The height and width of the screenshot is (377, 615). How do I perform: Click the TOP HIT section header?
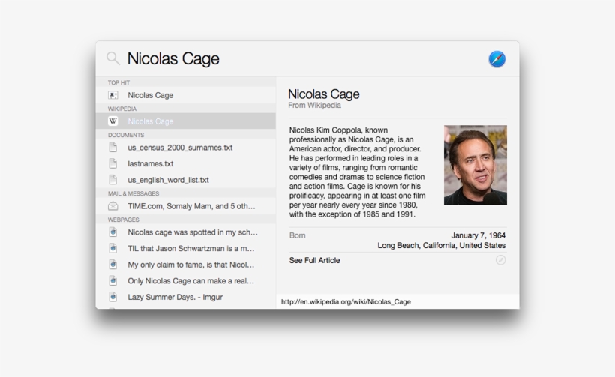[x=118, y=82]
